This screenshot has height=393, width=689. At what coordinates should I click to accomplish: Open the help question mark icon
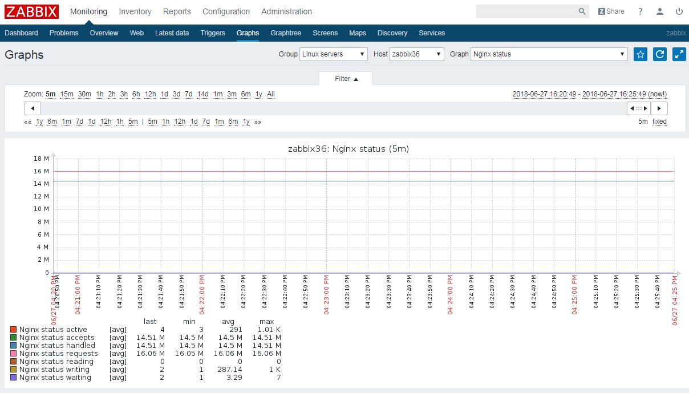coord(641,11)
